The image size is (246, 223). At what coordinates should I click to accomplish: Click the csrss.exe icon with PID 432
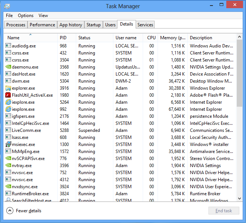click(8, 53)
